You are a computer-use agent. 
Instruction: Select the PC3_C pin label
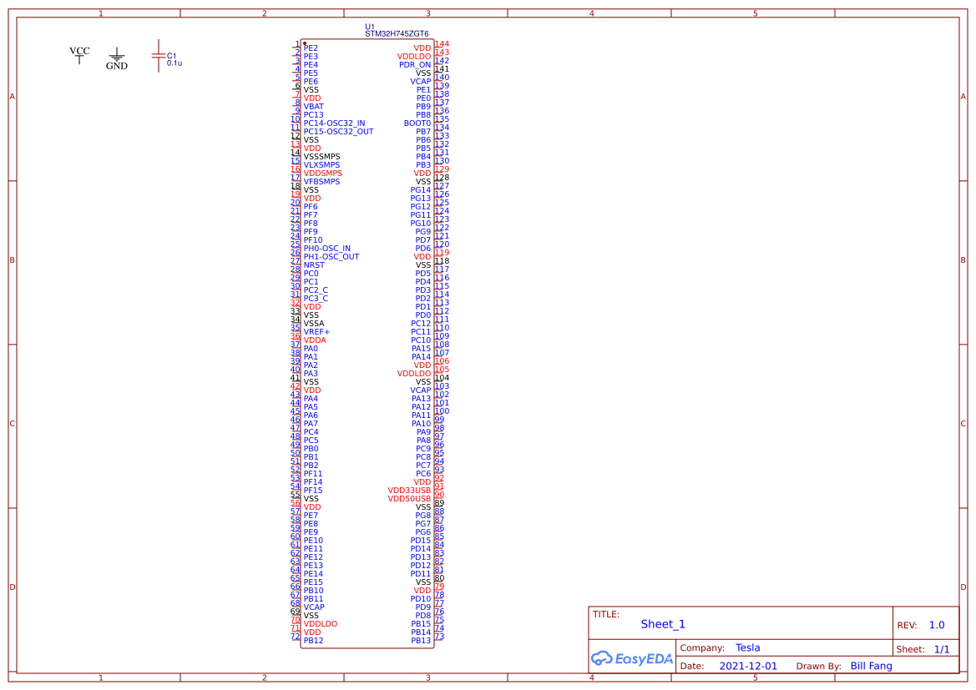[316, 298]
